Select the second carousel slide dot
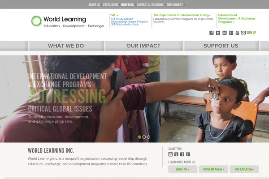This screenshot has width=269, height=179. pos(144,137)
